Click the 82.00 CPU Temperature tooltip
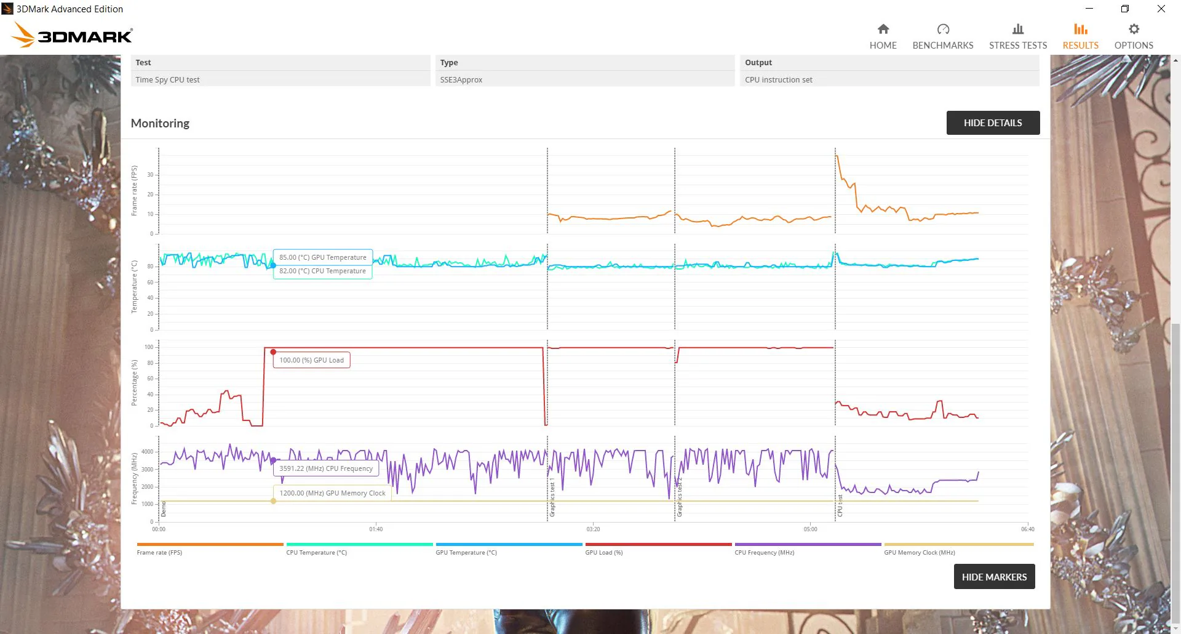This screenshot has height=634, width=1181. (322, 271)
